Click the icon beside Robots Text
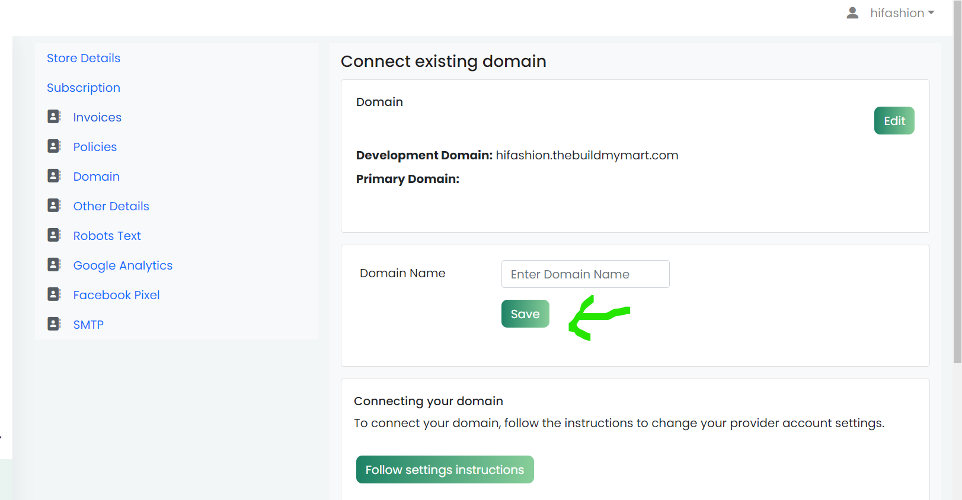Viewport: 962px width, 500px height. click(x=54, y=235)
